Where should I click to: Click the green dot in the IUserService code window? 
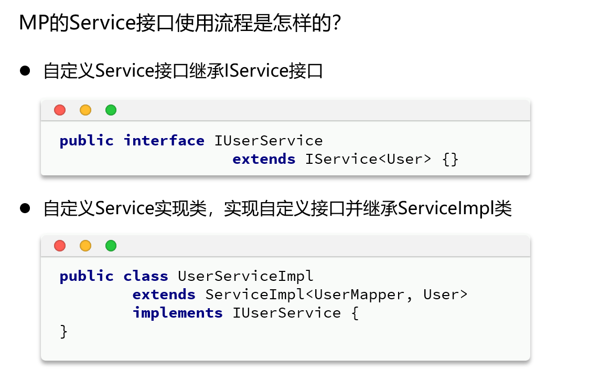(111, 110)
